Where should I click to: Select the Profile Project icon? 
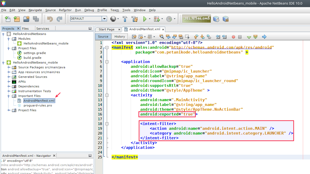click(x=169, y=19)
